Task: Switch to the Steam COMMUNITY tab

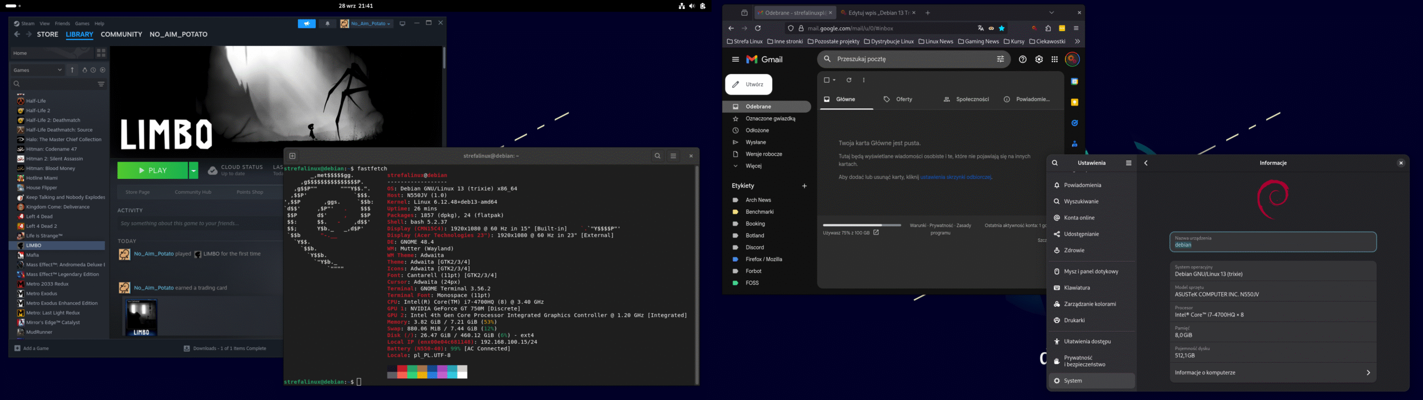Action: (121, 34)
